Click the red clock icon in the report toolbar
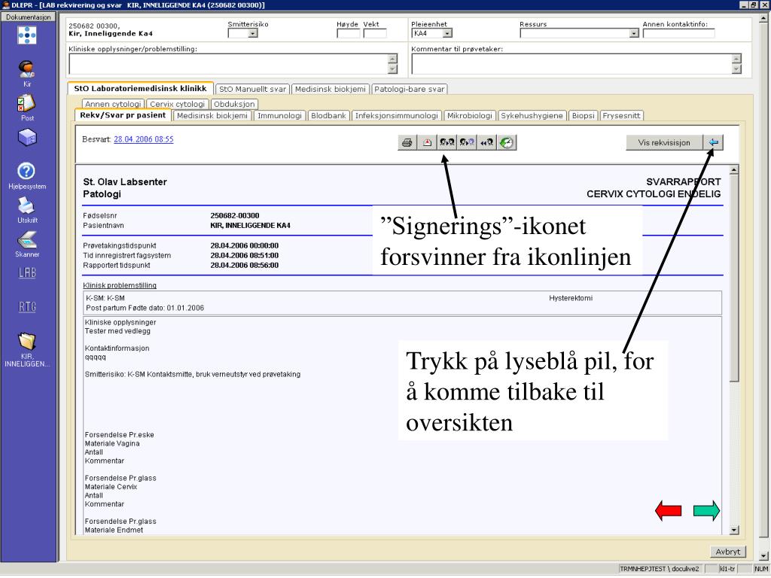The height and width of the screenshot is (578, 771). tap(427, 142)
